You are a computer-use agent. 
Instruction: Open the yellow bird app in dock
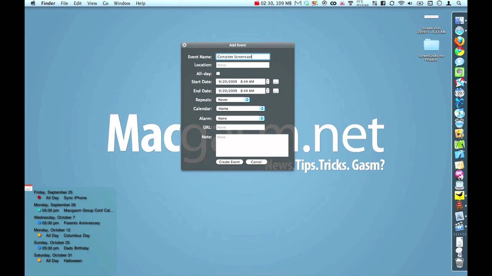[x=459, y=196]
